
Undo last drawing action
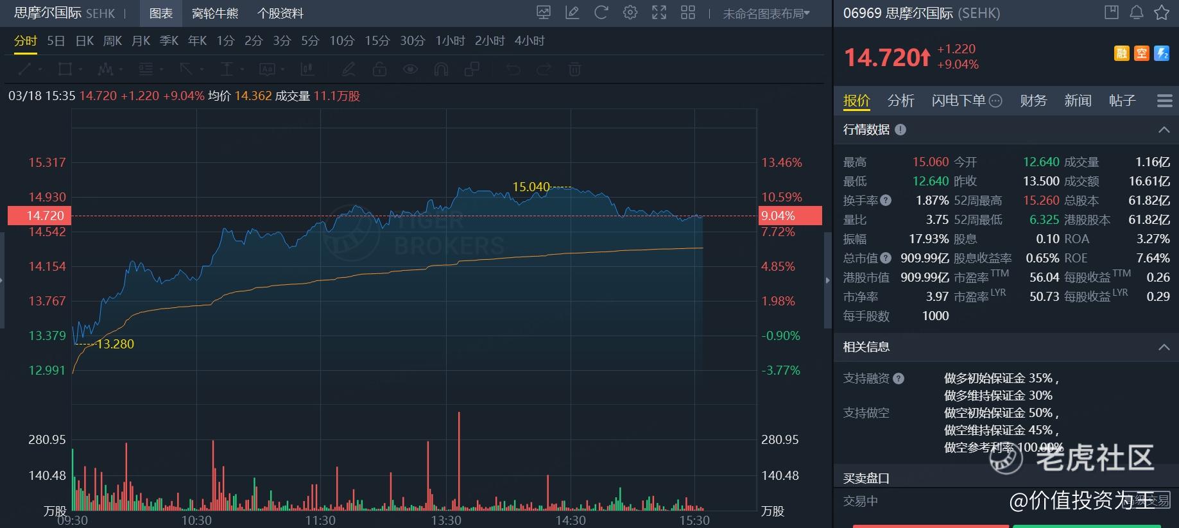(513, 69)
